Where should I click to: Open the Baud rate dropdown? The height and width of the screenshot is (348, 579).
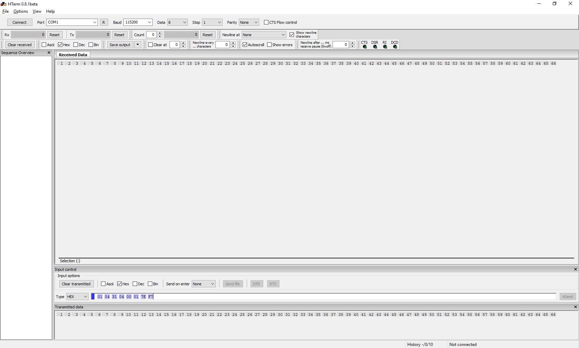coord(150,22)
